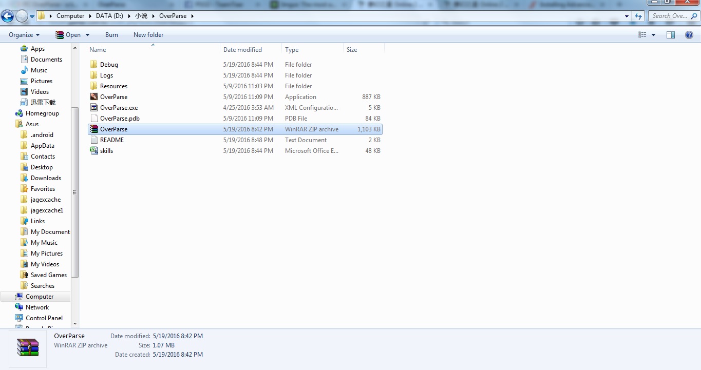Screen dimensions: 701x370
Task: Click the New folder button
Action: pyautogui.click(x=148, y=35)
